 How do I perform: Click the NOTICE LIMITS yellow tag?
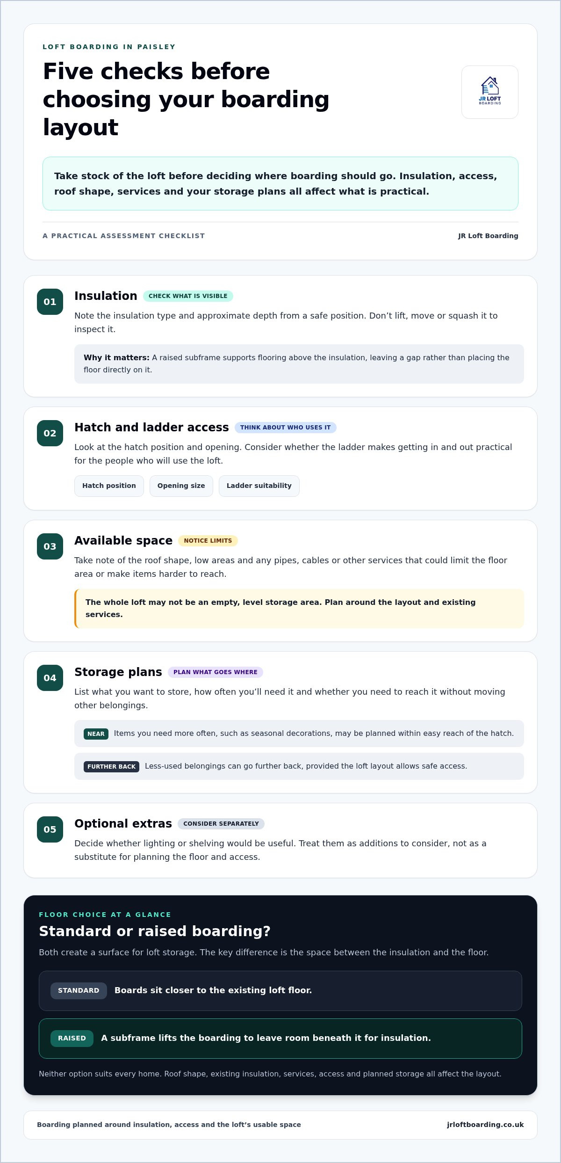[x=208, y=541]
